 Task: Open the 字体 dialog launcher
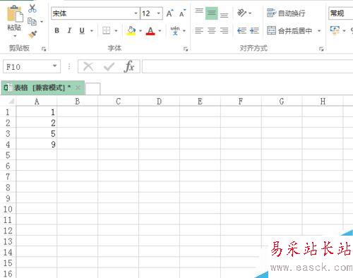pyautogui.click(x=186, y=49)
